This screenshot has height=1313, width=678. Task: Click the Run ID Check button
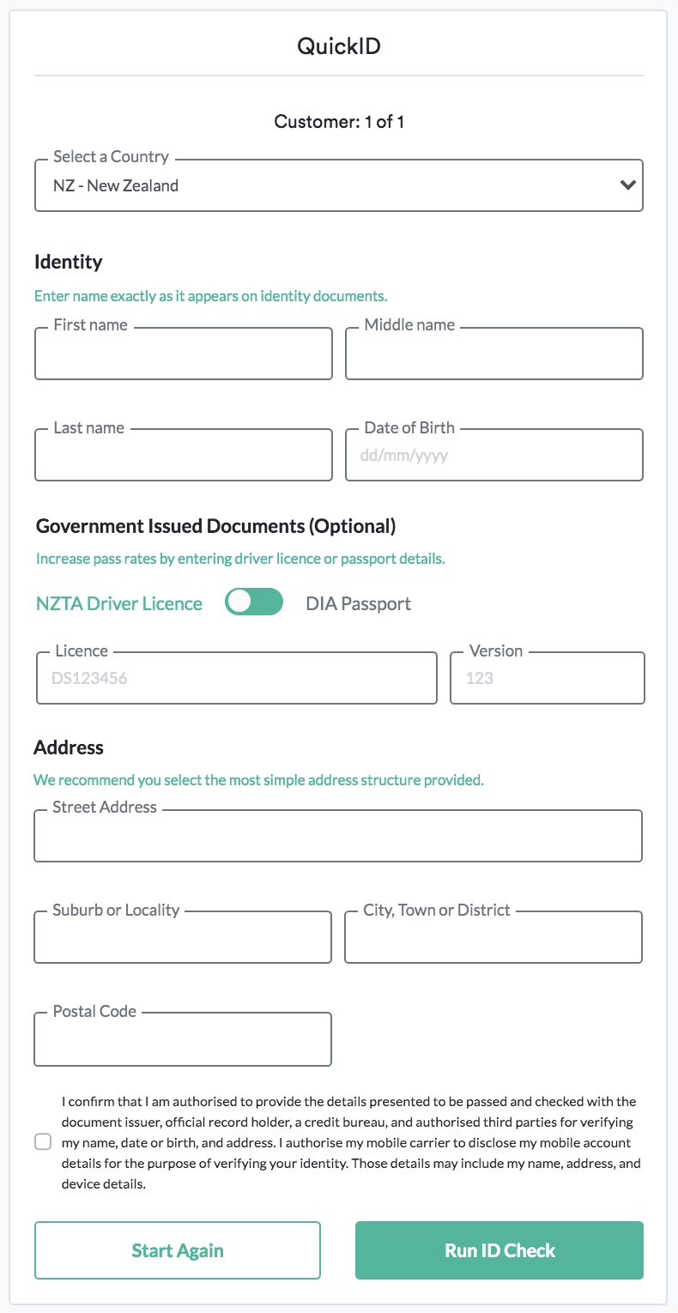499,1250
